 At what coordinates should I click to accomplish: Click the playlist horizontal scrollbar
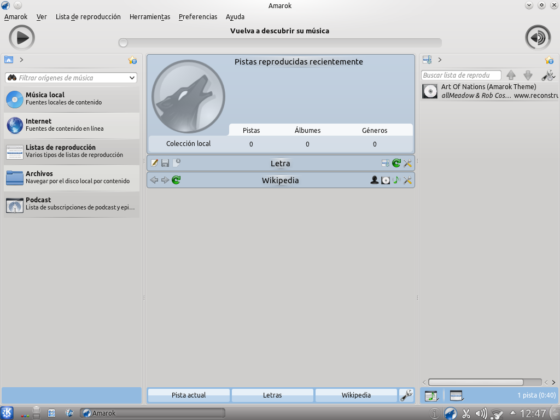pyautogui.click(x=476, y=382)
